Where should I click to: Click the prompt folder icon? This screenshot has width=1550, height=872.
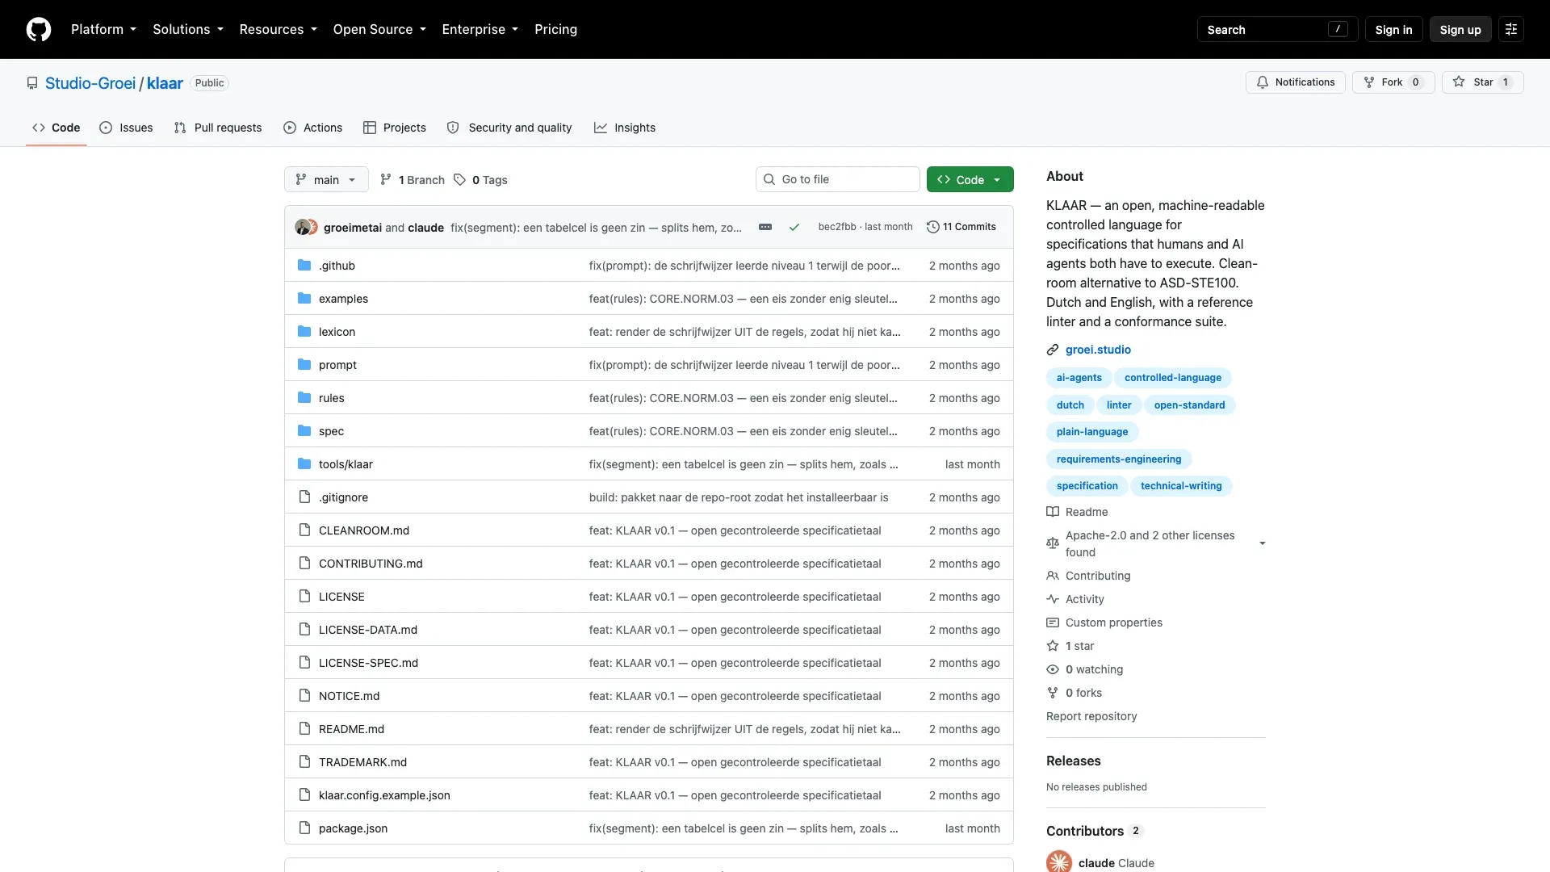pyautogui.click(x=304, y=365)
